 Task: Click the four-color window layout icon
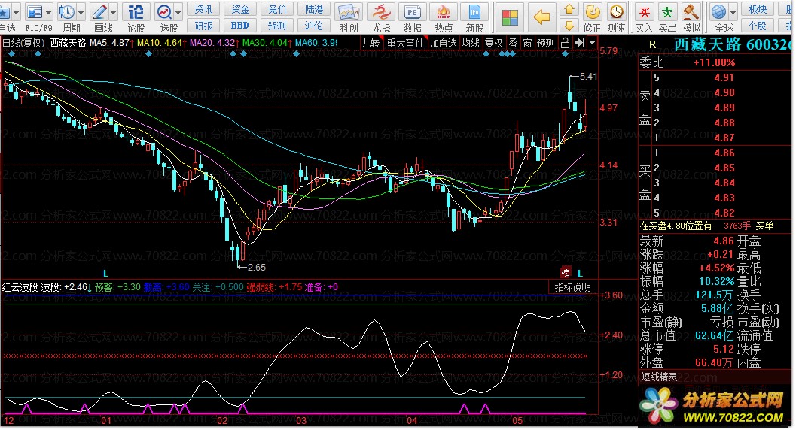coord(510,17)
